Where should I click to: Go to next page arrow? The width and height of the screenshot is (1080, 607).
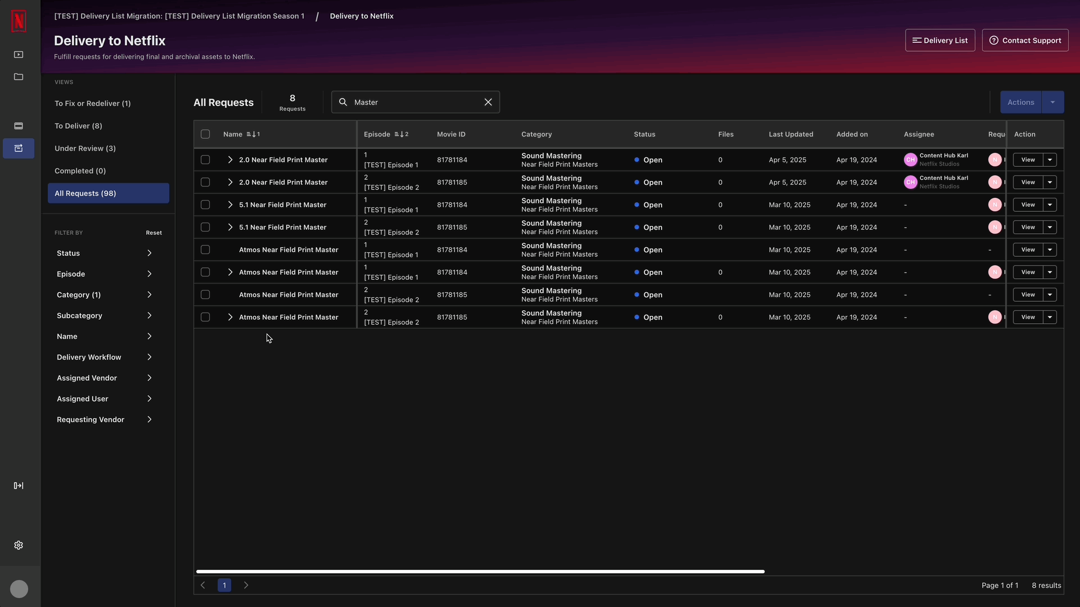coord(246,585)
